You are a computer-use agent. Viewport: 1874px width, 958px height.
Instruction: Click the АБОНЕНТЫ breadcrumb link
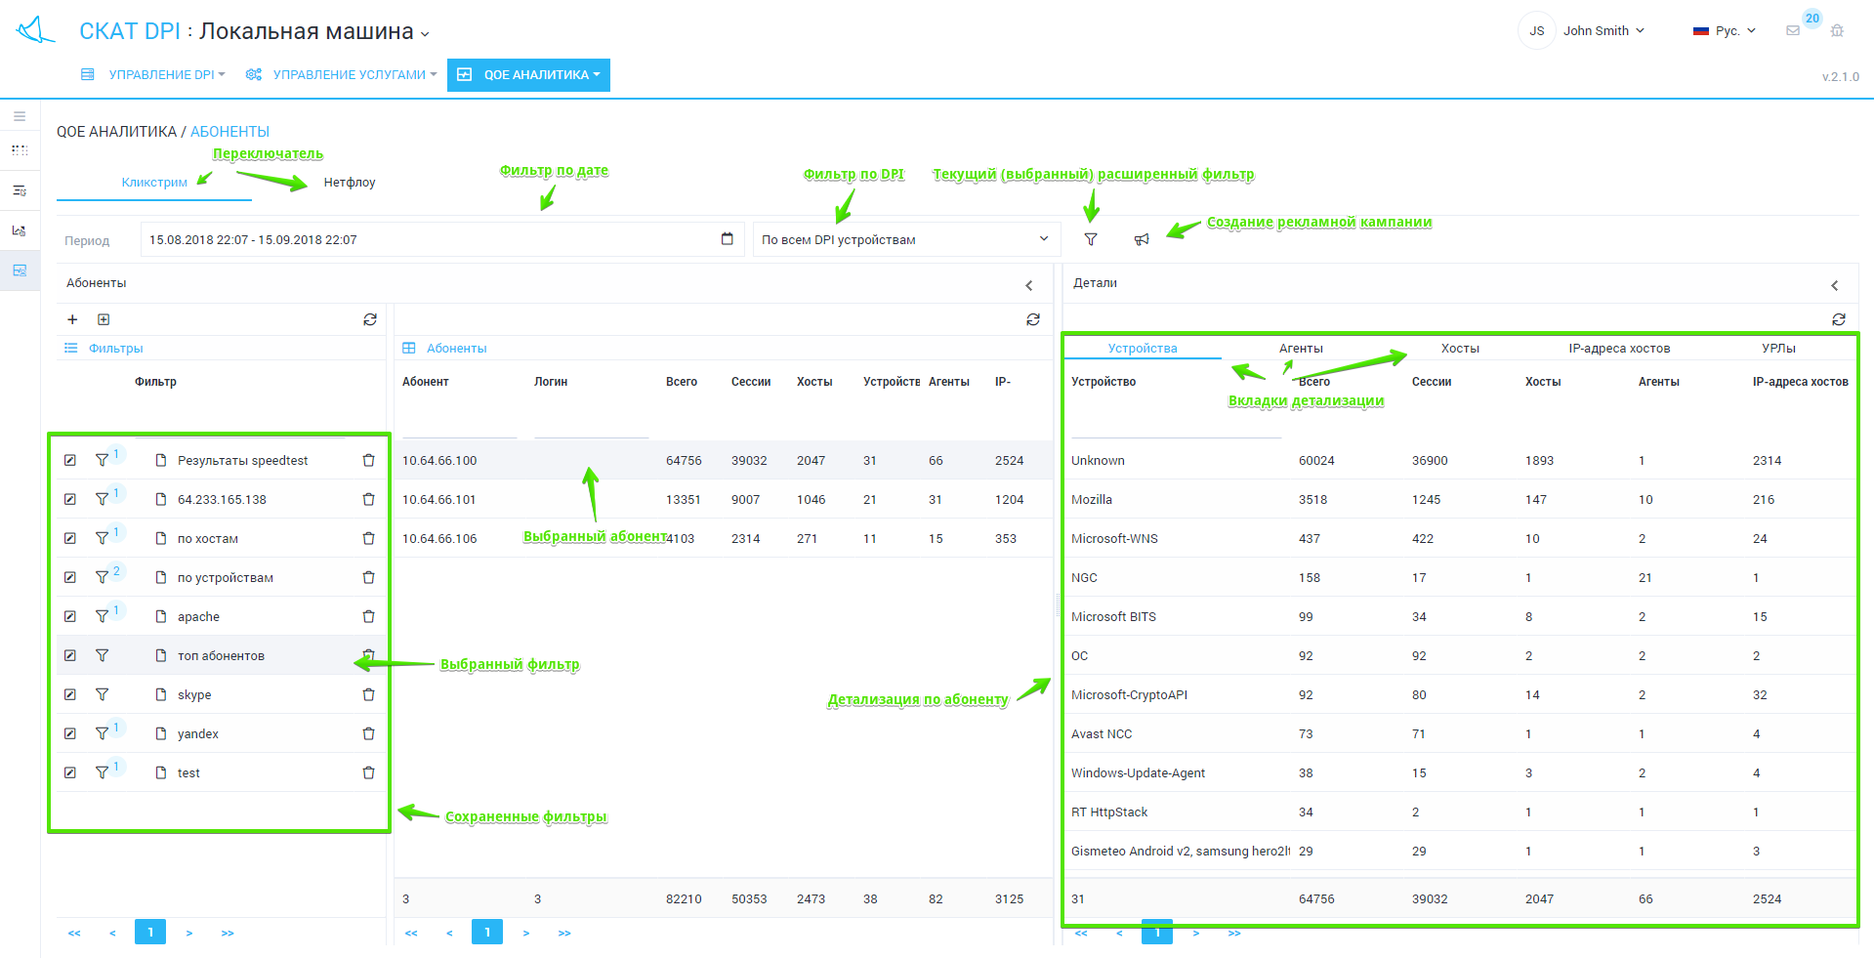(229, 132)
